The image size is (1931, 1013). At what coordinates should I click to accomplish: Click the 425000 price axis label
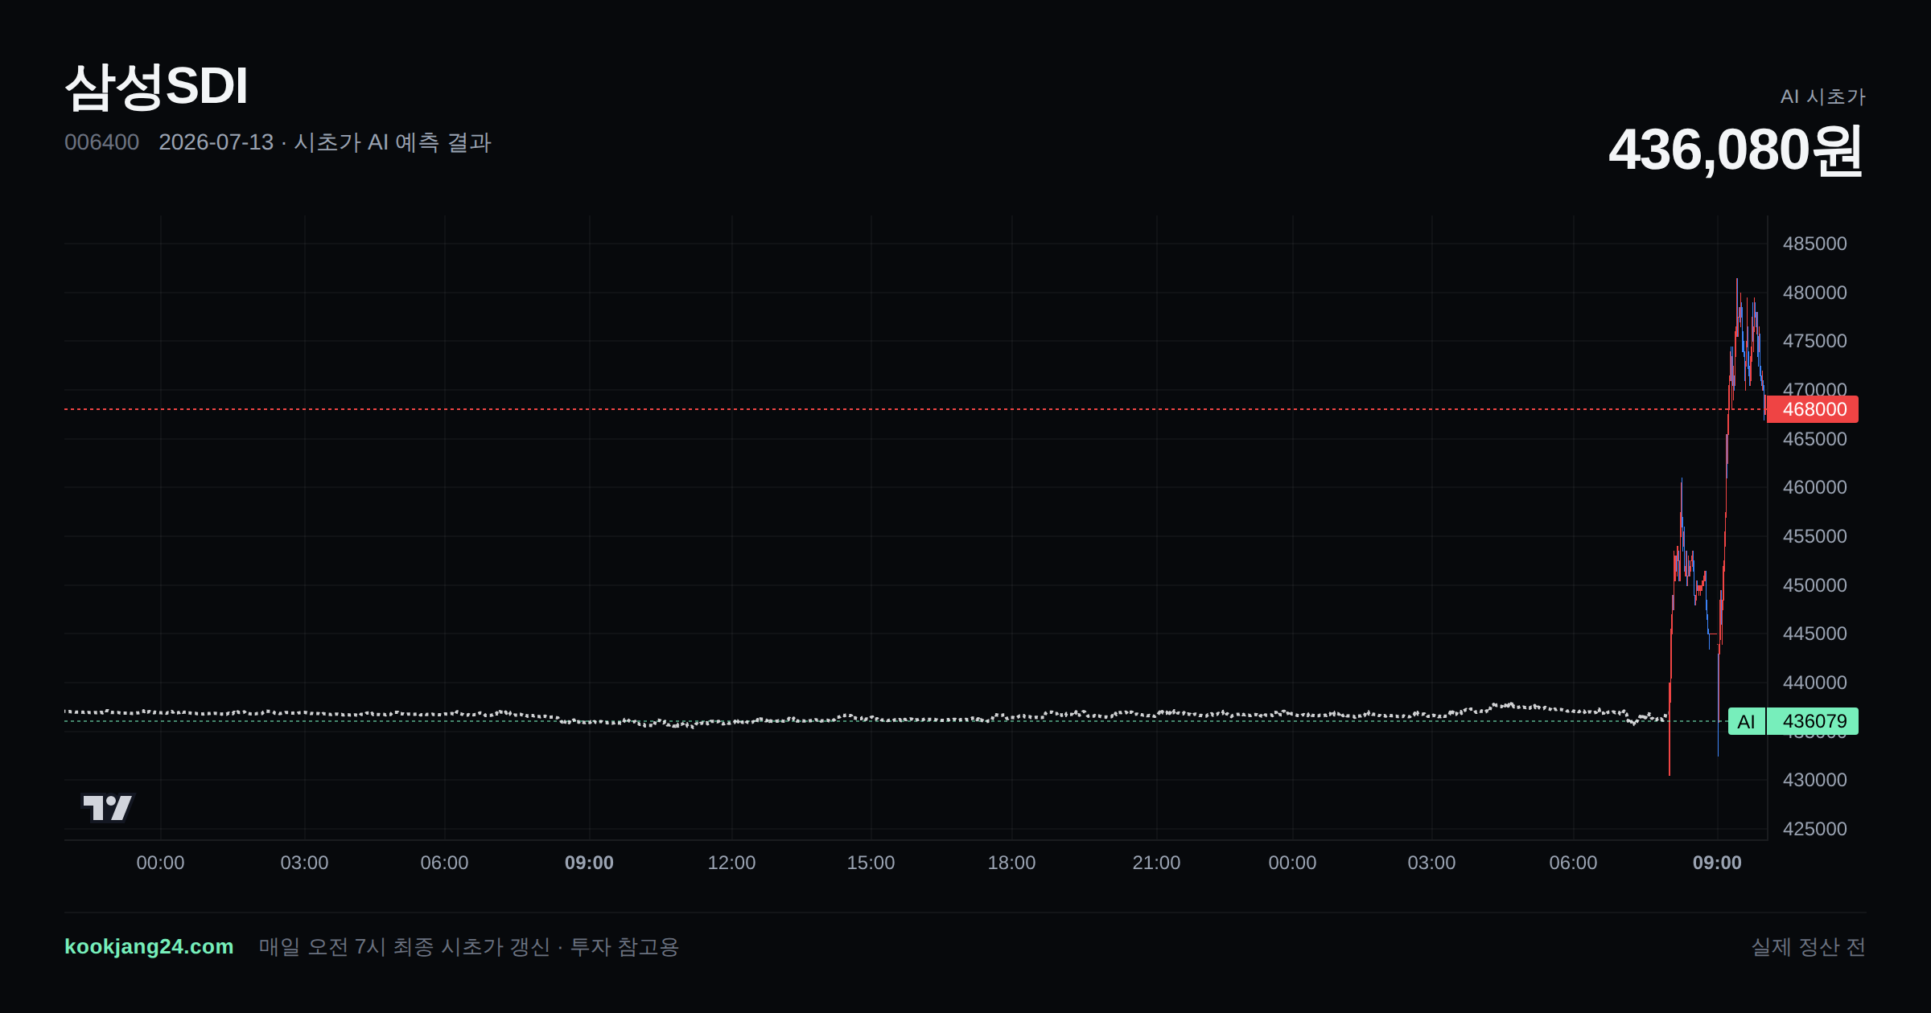click(1814, 829)
